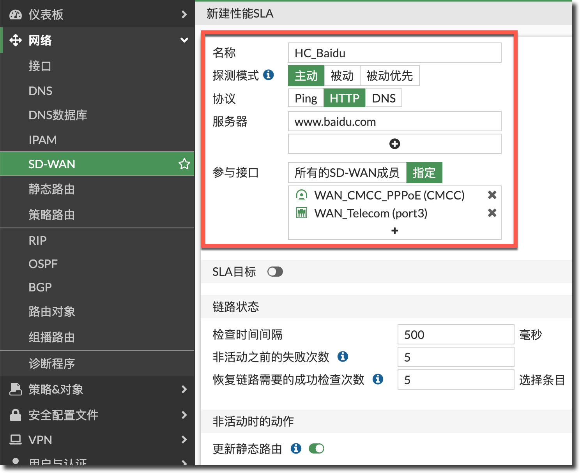Click the plus icon to add server

point(394,144)
